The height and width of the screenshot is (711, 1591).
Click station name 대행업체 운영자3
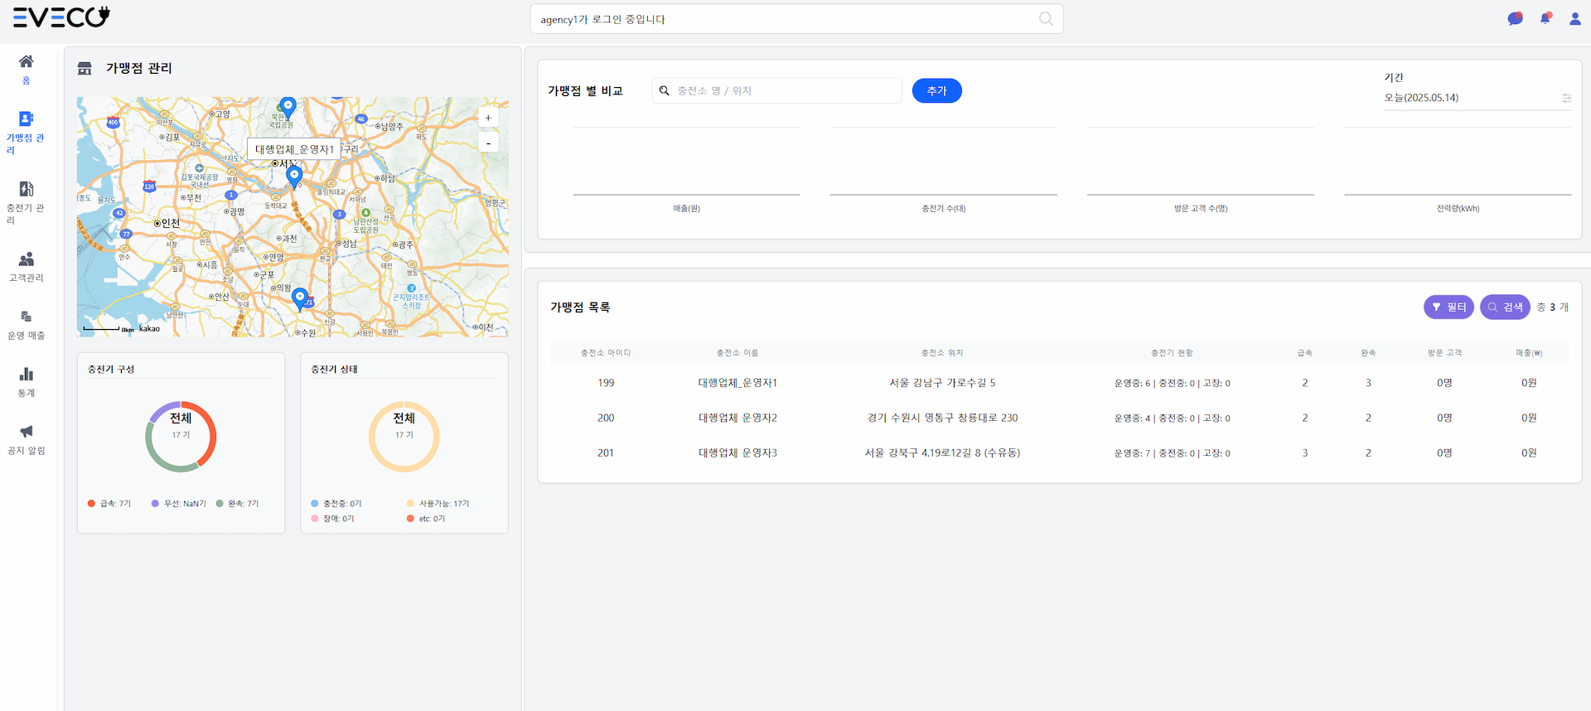pyautogui.click(x=737, y=452)
